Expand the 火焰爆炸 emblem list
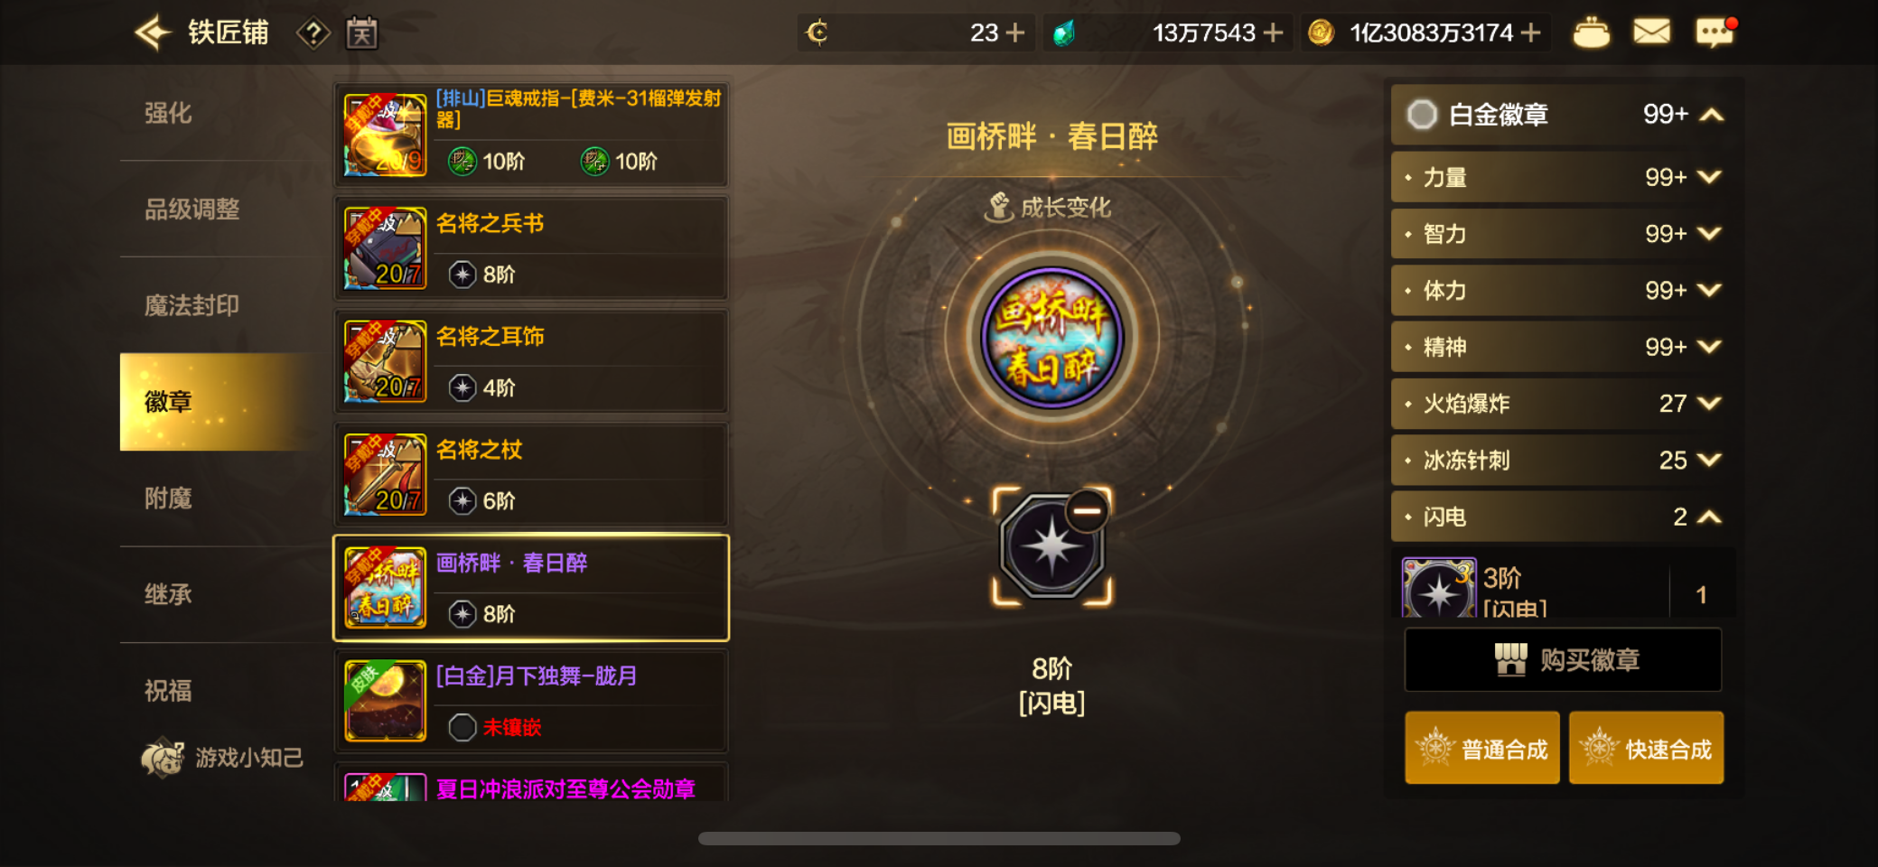The width and height of the screenshot is (1878, 867). coord(1709,404)
